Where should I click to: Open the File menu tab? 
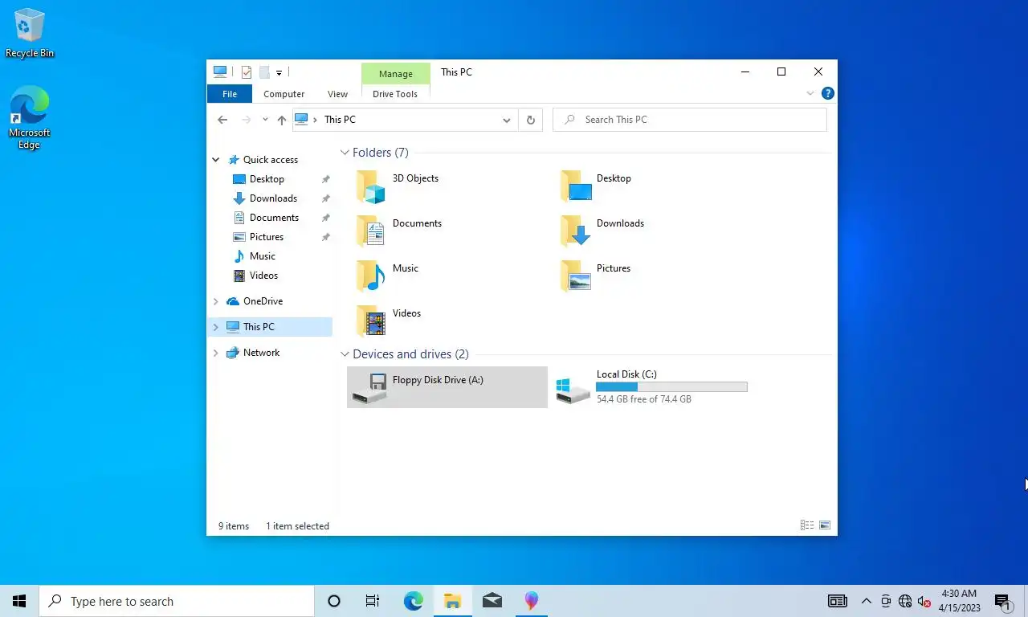230,94
